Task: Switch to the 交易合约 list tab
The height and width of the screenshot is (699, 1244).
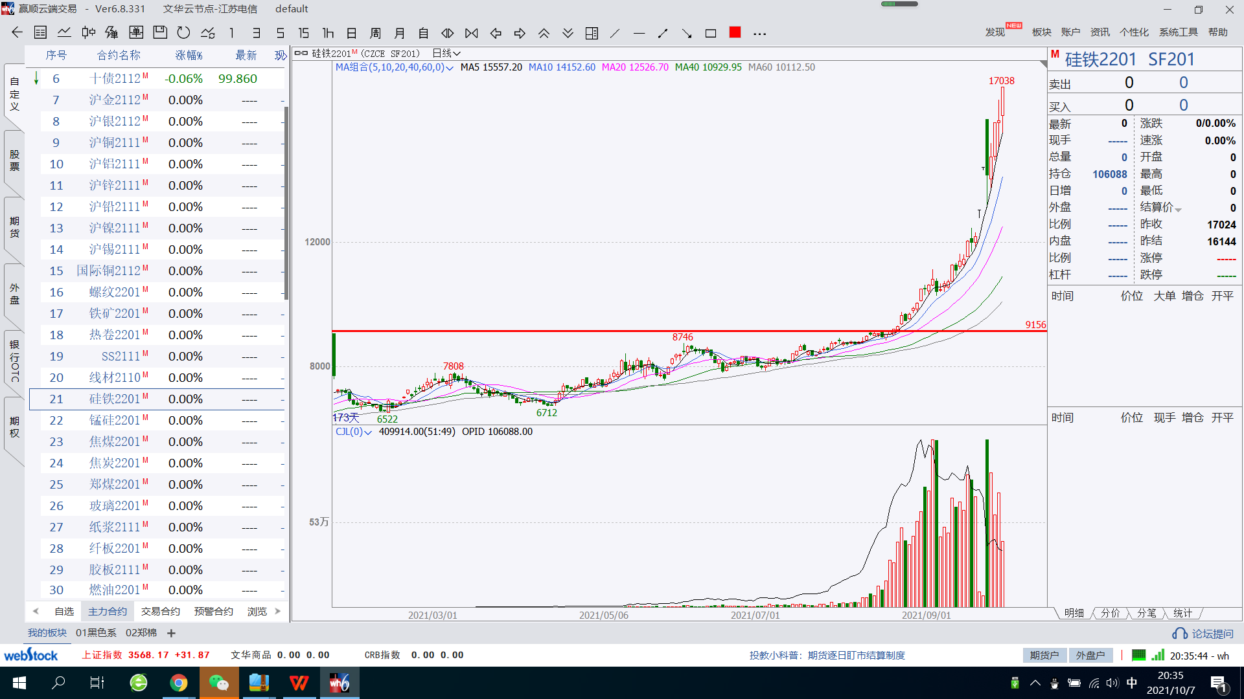Action: click(160, 611)
